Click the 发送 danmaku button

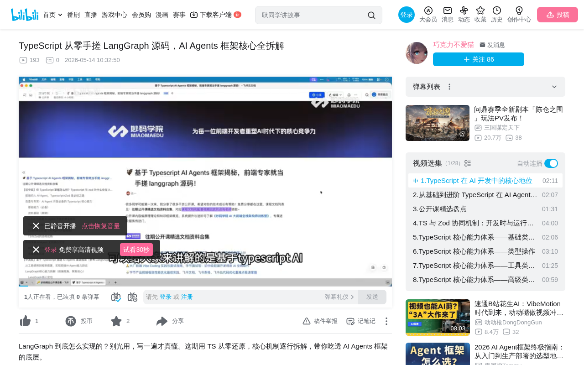(372, 297)
